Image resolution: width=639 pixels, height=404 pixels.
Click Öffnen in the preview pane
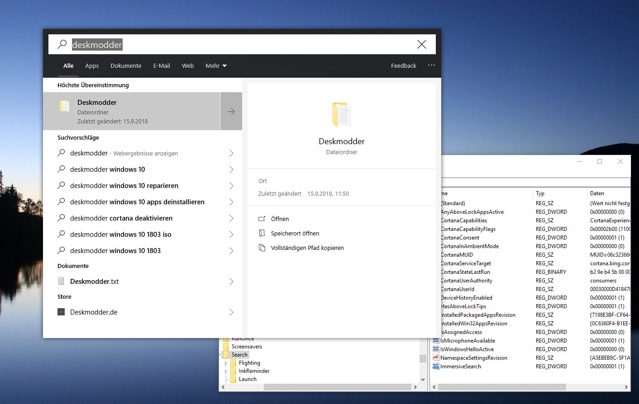pyautogui.click(x=280, y=219)
